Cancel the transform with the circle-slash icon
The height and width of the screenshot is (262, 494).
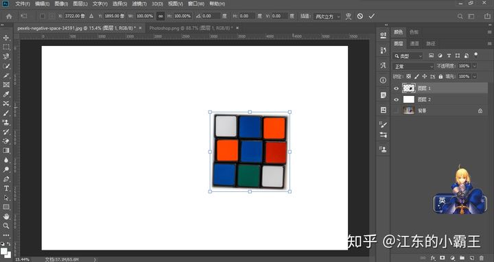[360, 16]
